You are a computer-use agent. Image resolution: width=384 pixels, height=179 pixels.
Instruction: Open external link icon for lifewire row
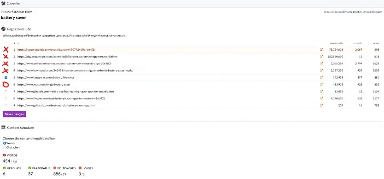pos(321,98)
